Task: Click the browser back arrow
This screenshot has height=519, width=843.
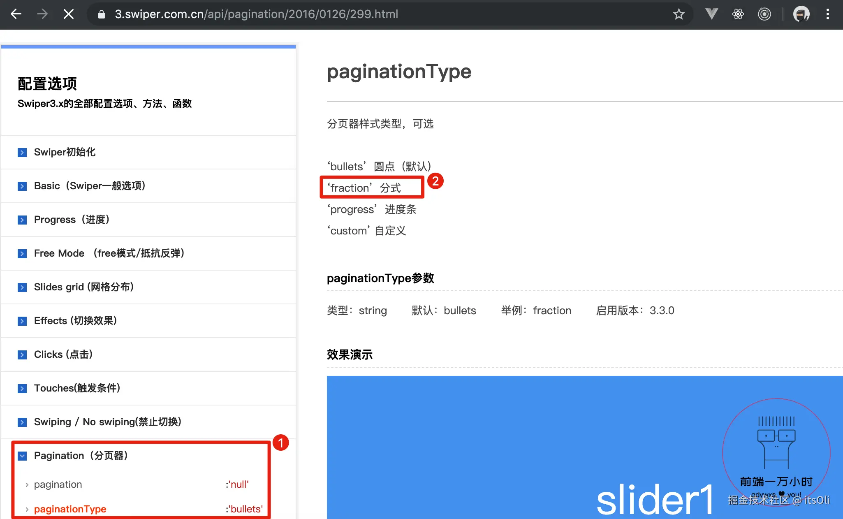Action: tap(16, 14)
